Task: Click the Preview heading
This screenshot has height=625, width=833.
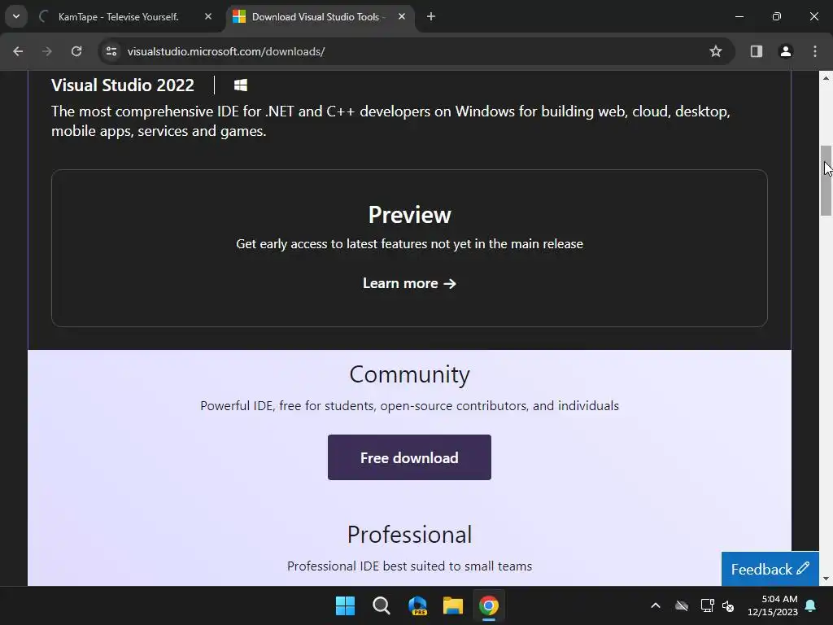Action: point(410,215)
